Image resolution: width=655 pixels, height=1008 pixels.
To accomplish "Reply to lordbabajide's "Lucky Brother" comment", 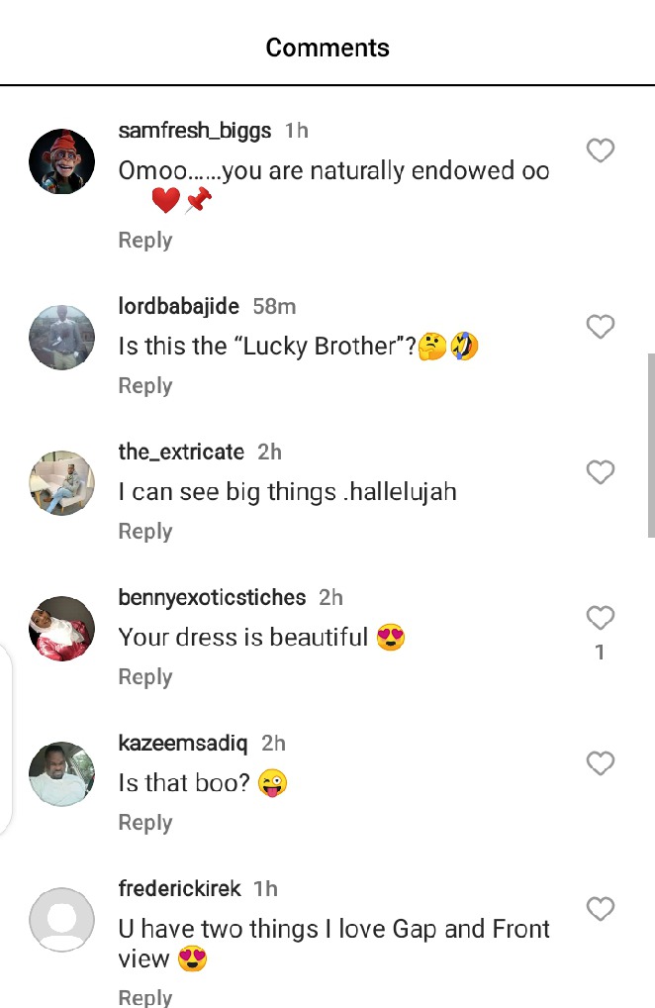I will coord(145,385).
